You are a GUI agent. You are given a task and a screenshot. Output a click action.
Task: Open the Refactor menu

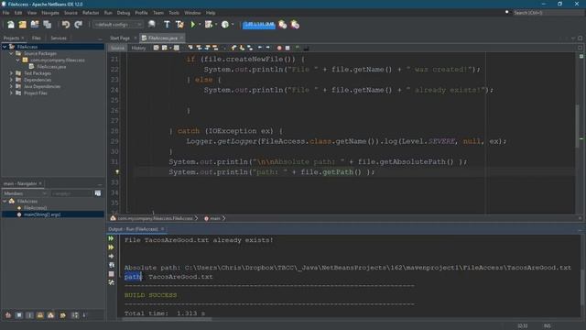point(91,13)
